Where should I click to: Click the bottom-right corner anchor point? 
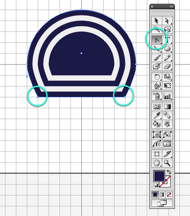(x=125, y=97)
